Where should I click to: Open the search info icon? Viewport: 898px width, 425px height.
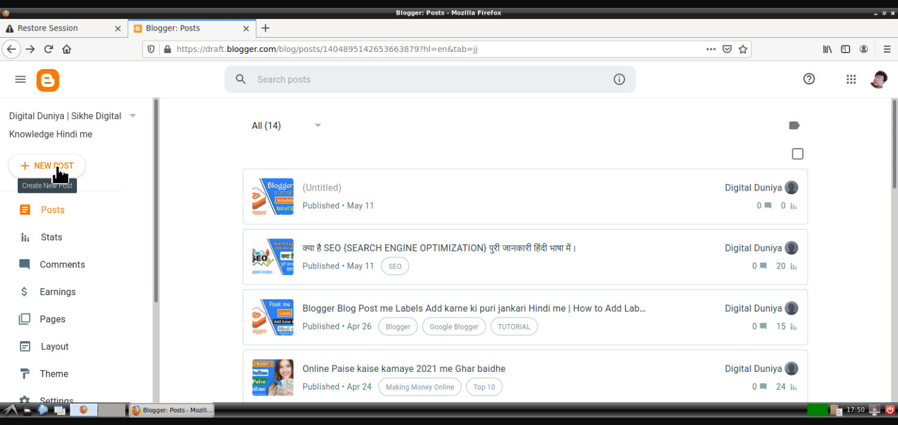[x=619, y=79]
